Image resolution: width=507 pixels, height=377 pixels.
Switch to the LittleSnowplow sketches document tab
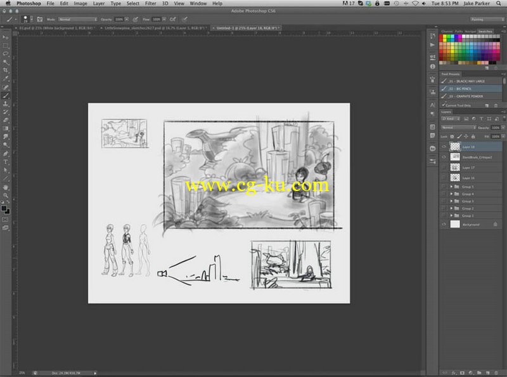tap(155, 28)
